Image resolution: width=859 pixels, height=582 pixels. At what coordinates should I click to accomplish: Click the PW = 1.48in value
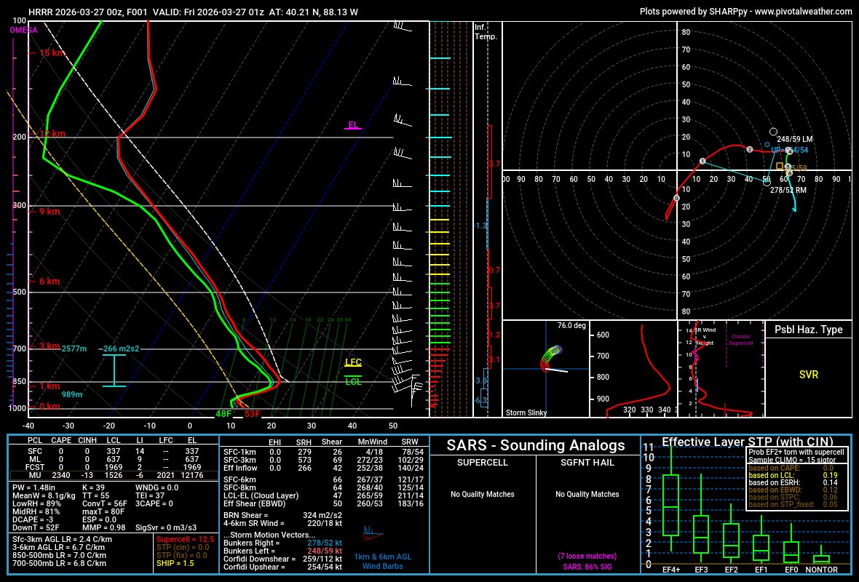[33, 487]
